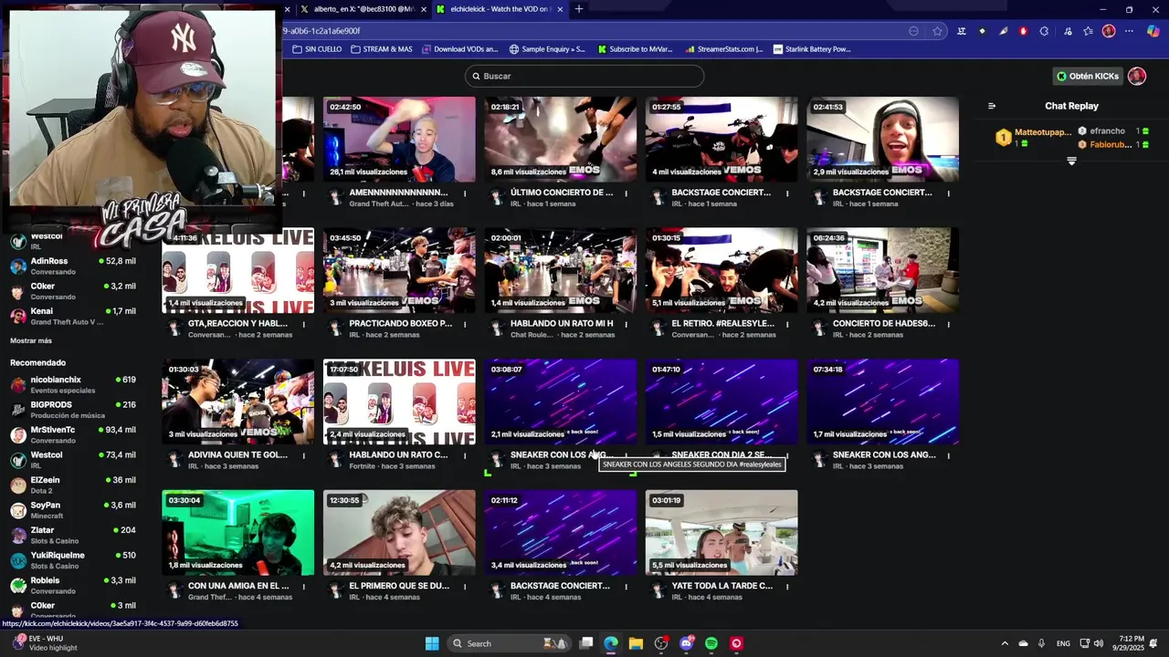Viewport: 1169px width, 657px height.
Task: Click the Chat Replay collapse icon
Action: click(x=992, y=106)
